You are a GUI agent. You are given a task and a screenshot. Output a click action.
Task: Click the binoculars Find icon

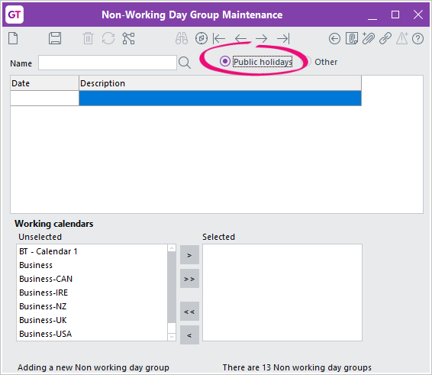coord(182,38)
